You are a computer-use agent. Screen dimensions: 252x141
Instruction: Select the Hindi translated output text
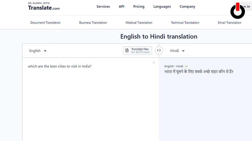199,72
